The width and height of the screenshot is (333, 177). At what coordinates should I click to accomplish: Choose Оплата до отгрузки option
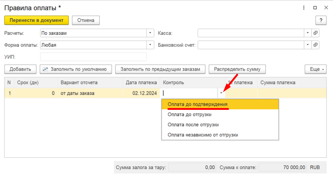pos(220,114)
